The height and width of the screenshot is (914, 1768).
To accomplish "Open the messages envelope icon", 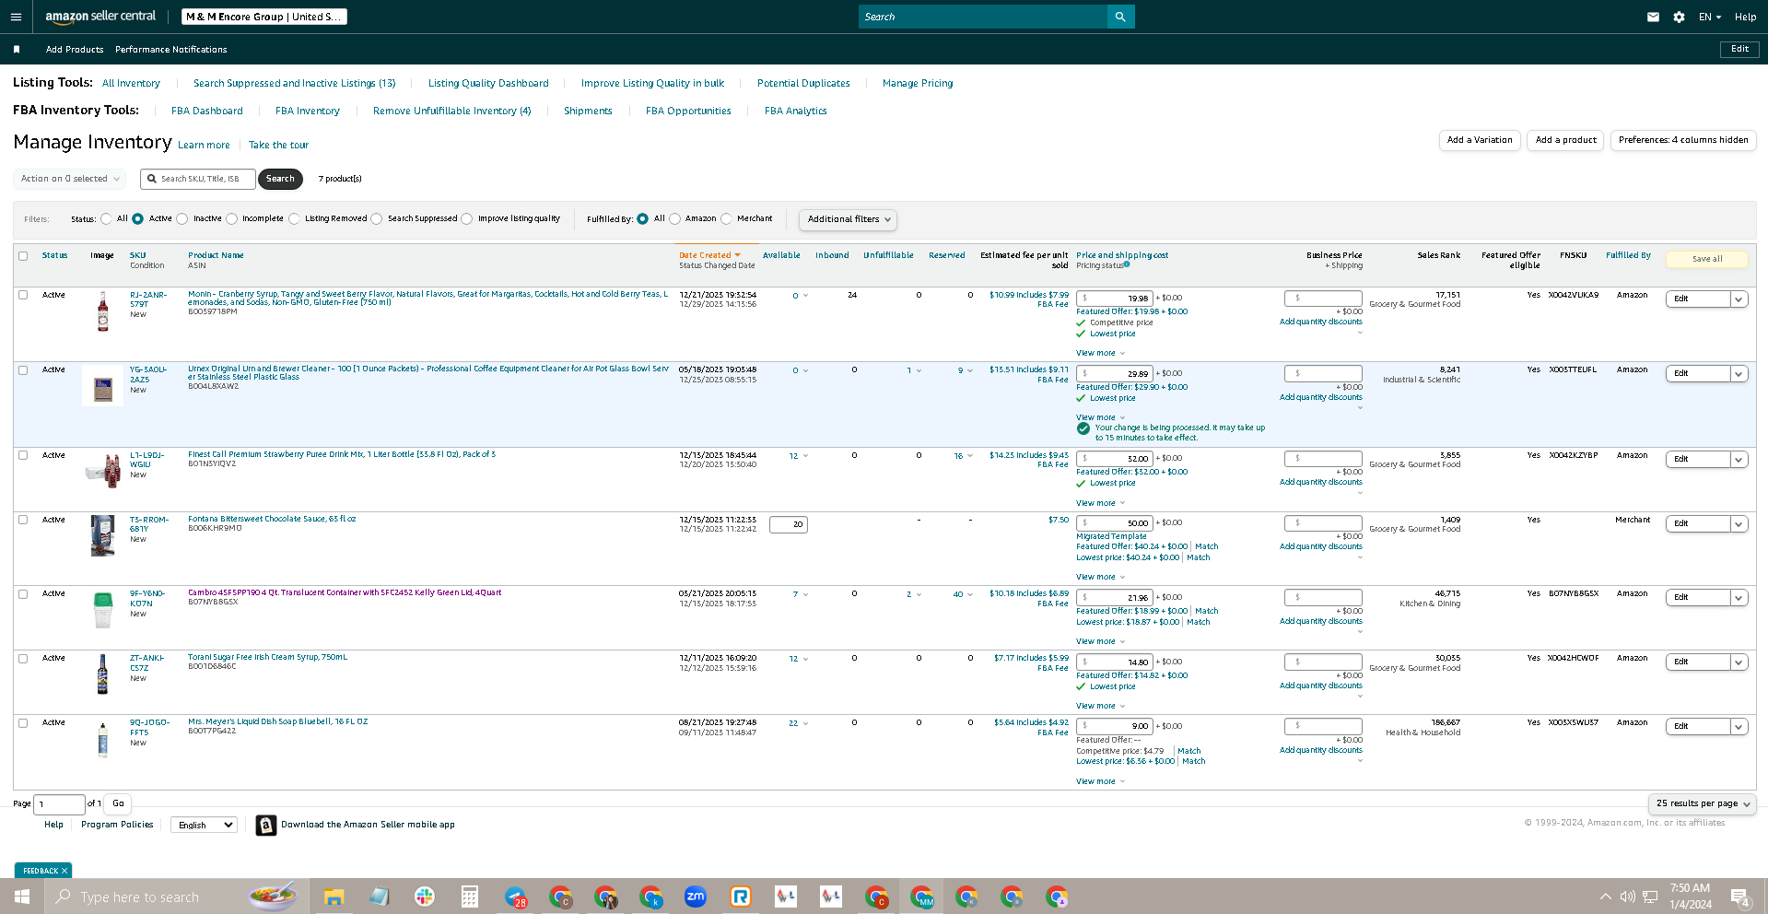I will click(x=1653, y=17).
